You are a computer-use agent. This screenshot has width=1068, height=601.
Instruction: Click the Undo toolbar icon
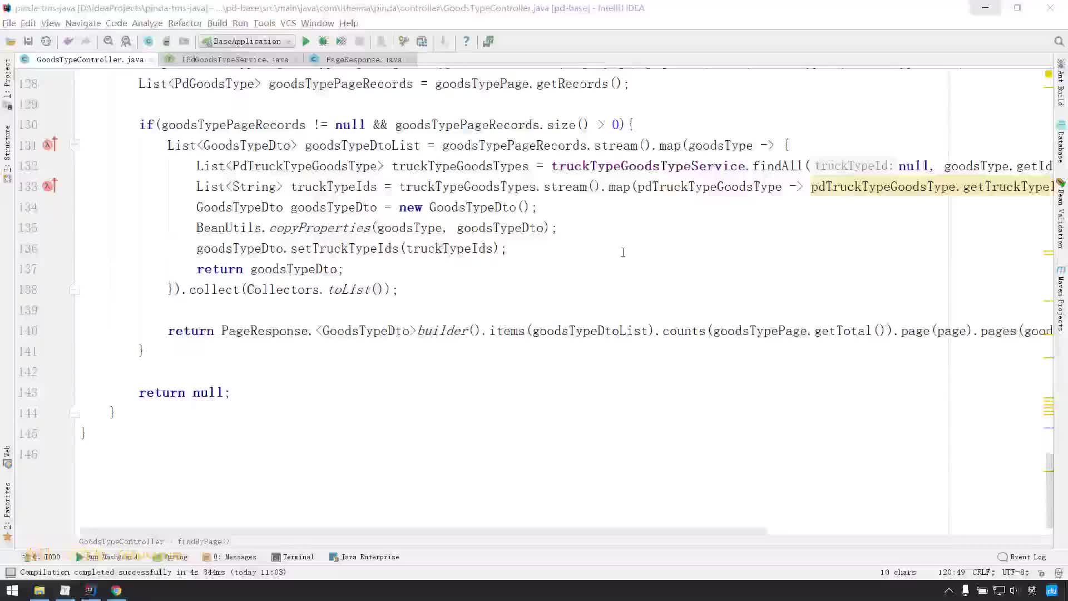pos(68,41)
